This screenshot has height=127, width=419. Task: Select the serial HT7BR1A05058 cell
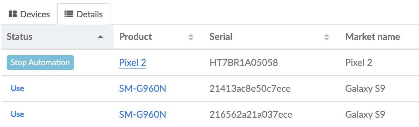click(244, 63)
